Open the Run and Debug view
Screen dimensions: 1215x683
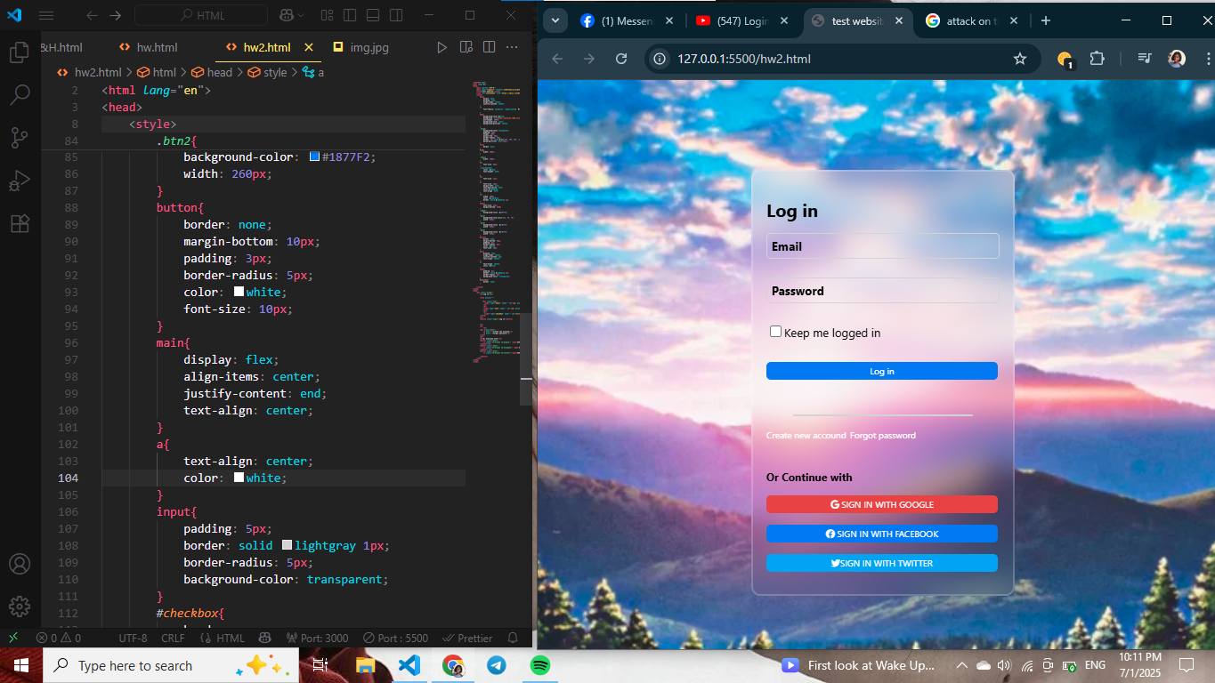pyautogui.click(x=19, y=181)
